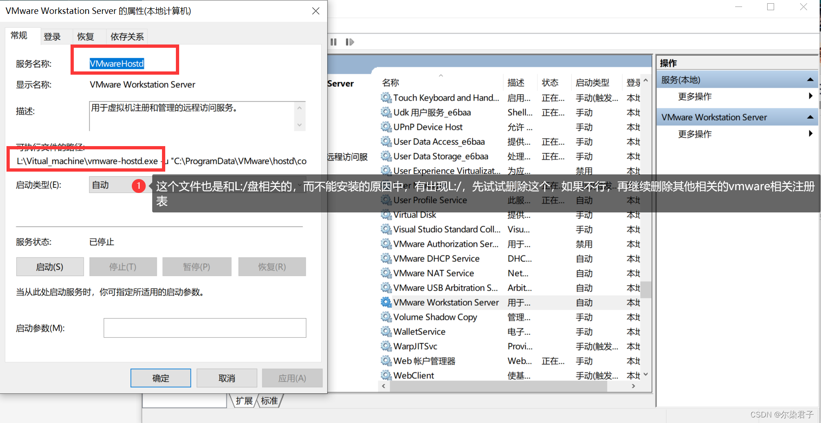Click the Virtual Disk service gear icon
Viewport: 821px width, 423px height.
point(386,215)
